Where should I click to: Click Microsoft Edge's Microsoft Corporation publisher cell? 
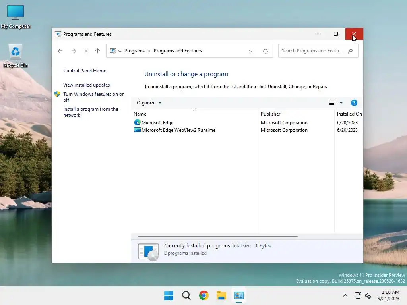(x=284, y=123)
